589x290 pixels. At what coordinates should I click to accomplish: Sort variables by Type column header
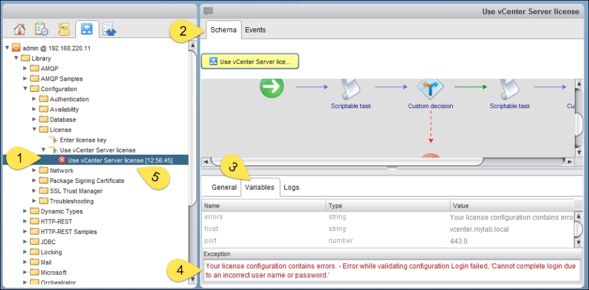(388, 206)
